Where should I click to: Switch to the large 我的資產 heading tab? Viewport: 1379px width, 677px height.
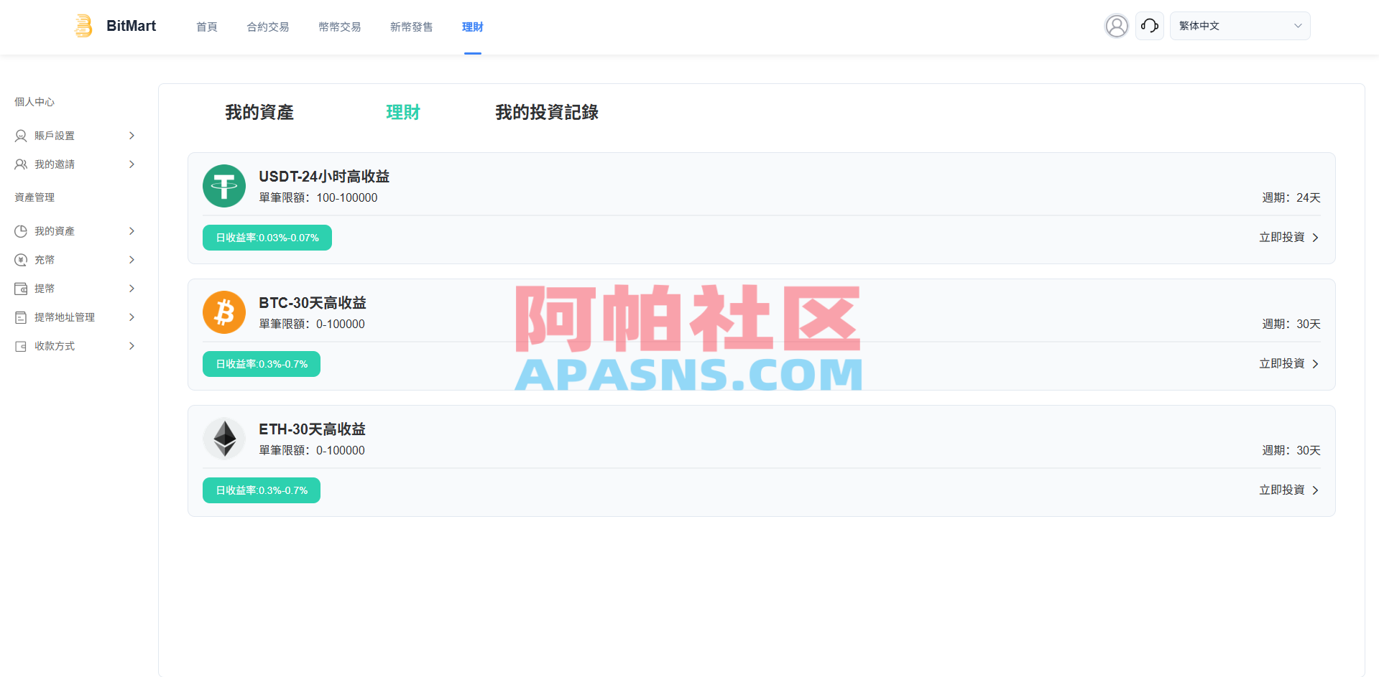[x=259, y=112]
